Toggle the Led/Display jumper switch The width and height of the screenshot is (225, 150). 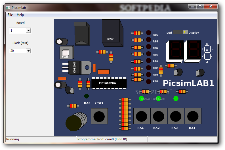(x=180, y=32)
